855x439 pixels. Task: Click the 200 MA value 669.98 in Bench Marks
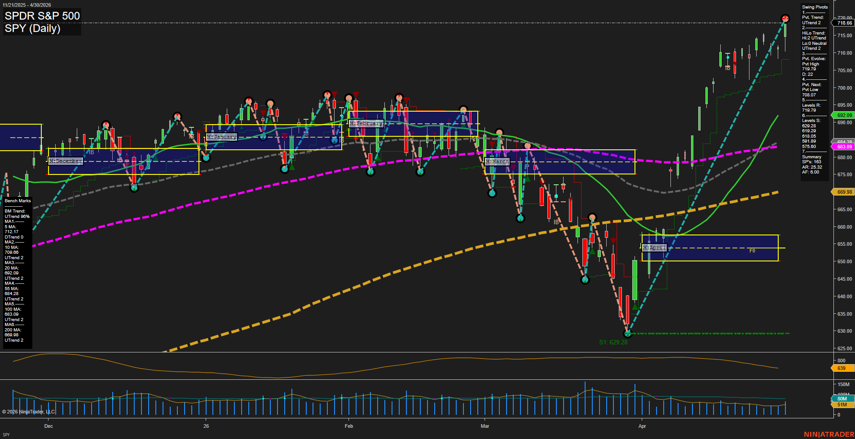pyautogui.click(x=12, y=335)
